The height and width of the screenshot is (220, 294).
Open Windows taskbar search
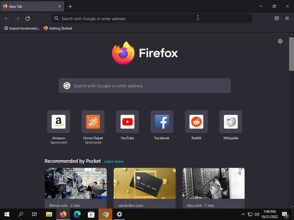point(21,214)
